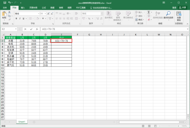This screenshot has width=190, height=128.
Task: Cancel entry with formula bar X
Action: coord(25,29)
